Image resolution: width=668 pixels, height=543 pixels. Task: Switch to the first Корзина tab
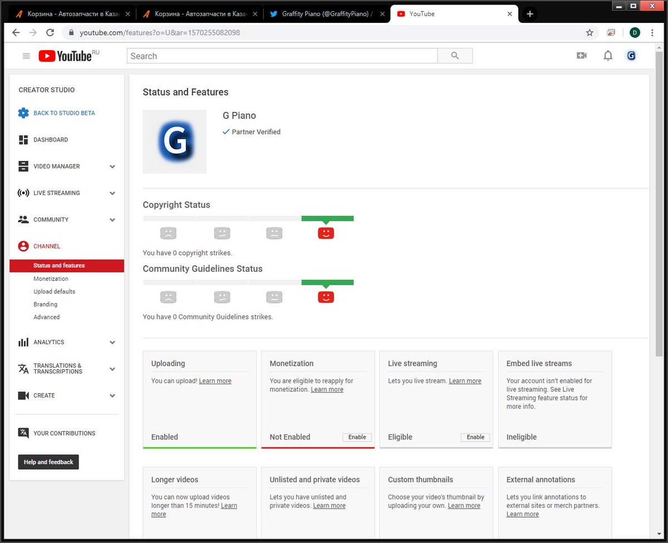point(72,14)
